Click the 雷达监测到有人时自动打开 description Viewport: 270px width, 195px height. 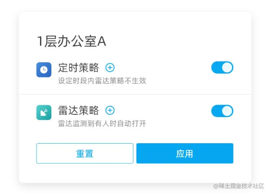pos(102,124)
